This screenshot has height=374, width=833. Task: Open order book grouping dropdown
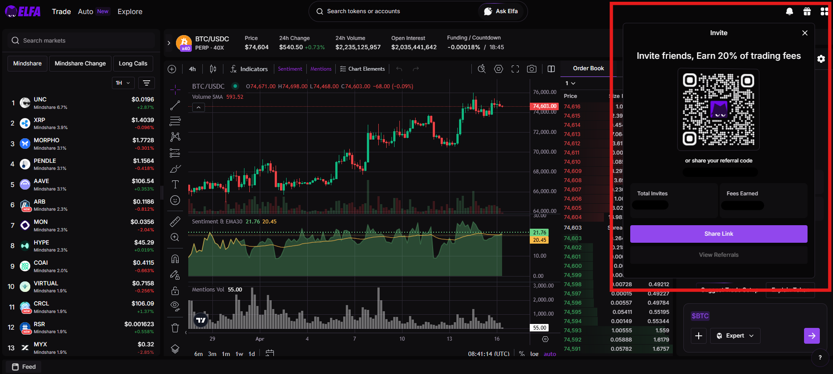[x=570, y=83]
